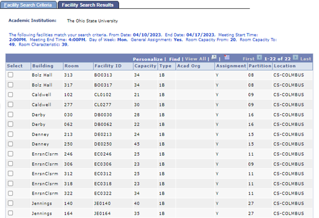
Task: Click Facility ID DE0250 cell
Action: 103,144
